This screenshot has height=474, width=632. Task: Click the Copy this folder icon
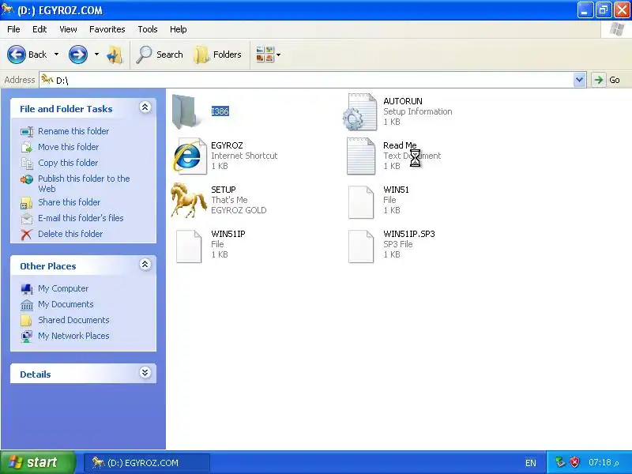pyautogui.click(x=27, y=163)
